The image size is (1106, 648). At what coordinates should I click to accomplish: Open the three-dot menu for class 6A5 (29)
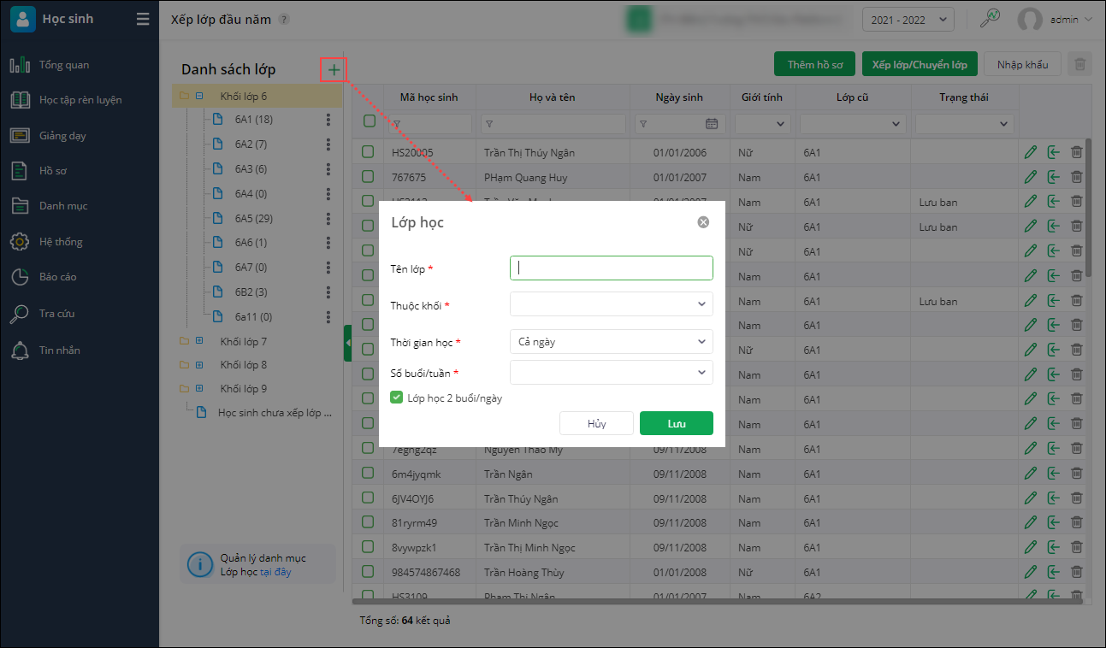(328, 218)
